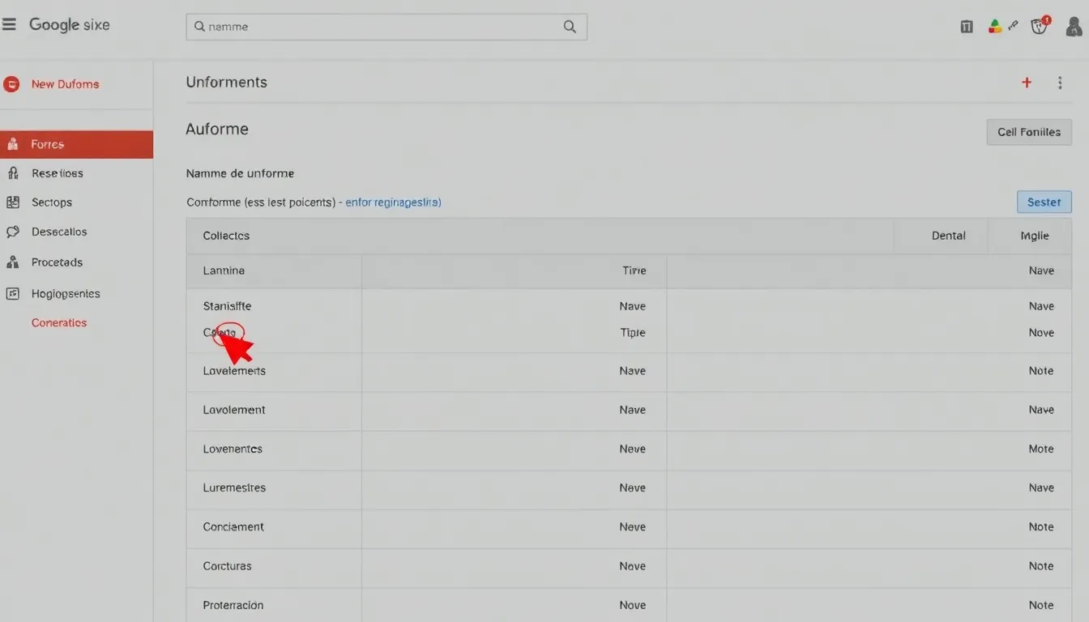The image size is (1089, 622).
Task: Click the Resetiios sidebar icon
Action: [12, 173]
